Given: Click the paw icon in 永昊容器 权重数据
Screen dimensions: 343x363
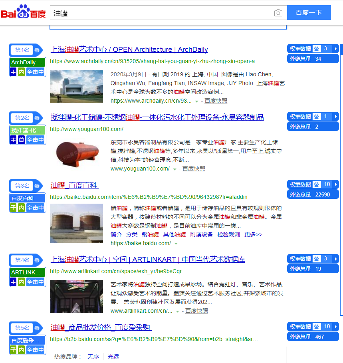Looking at the screenshot, I should 317,117.
